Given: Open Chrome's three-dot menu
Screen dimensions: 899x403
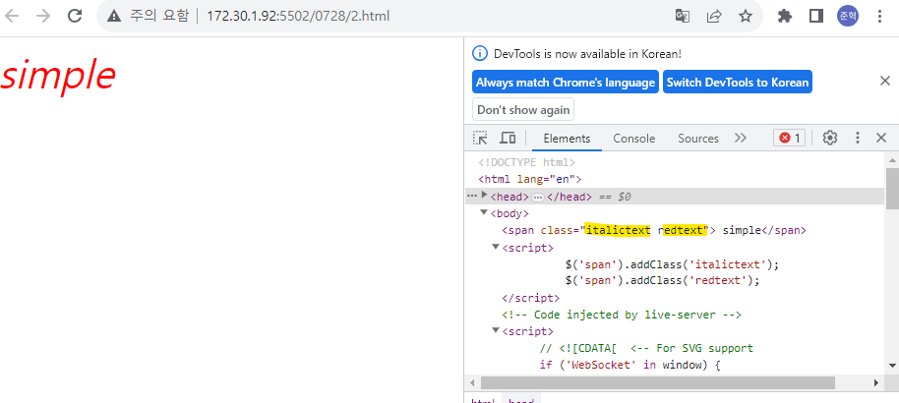Looking at the screenshot, I should [879, 16].
